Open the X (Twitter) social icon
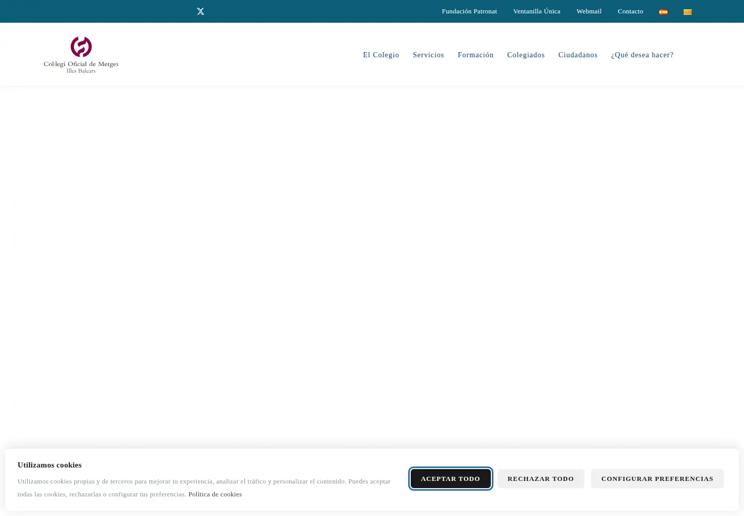Image resolution: width=744 pixels, height=516 pixels. 200,11
